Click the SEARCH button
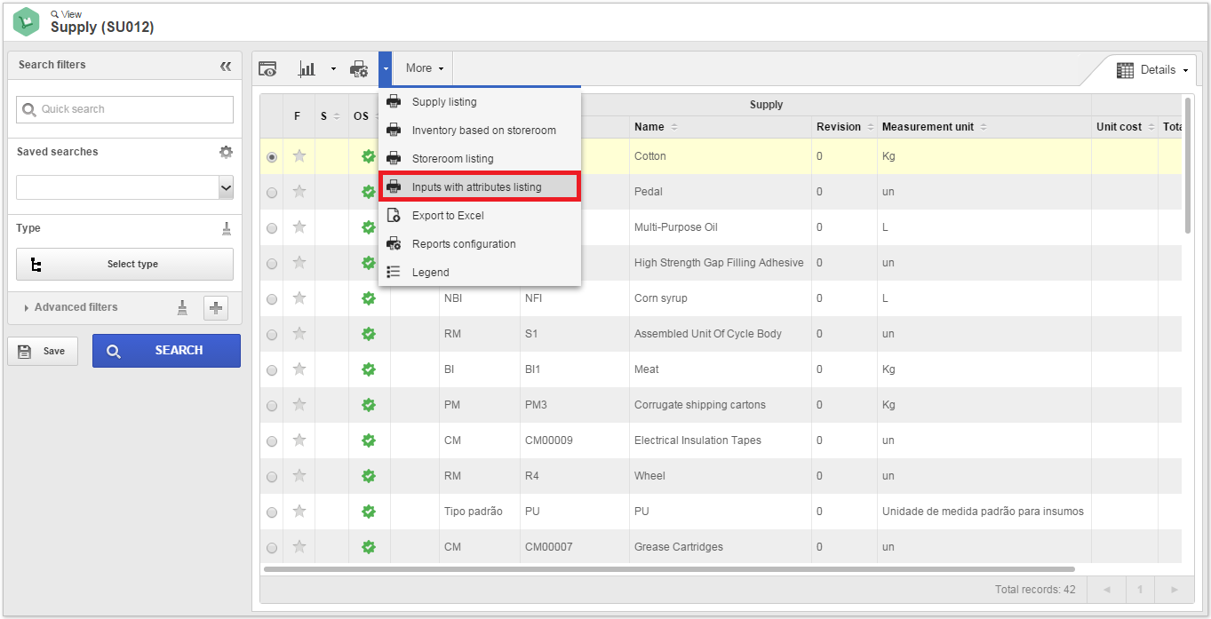This screenshot has width=1211, height=619. click(166, 350)
